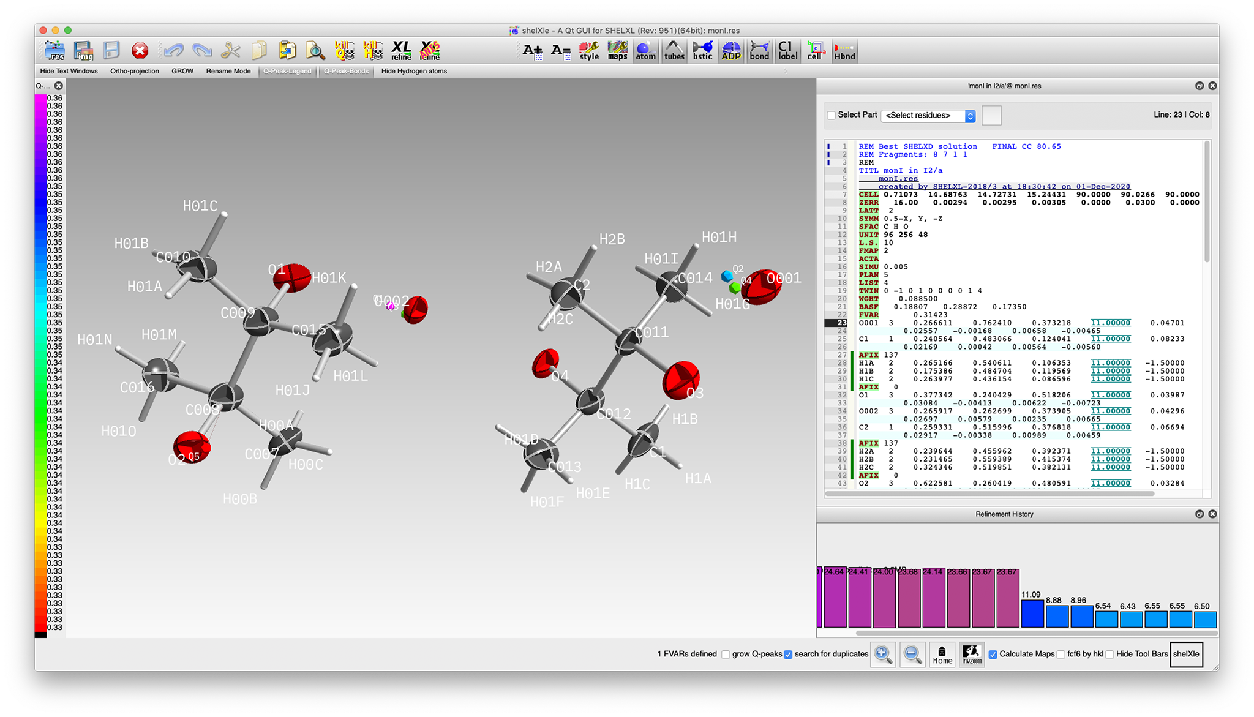This screenshot has height=717, width=1254.
Task: Click line 23 O001 in editor
Action: (x=1021, y=323)
